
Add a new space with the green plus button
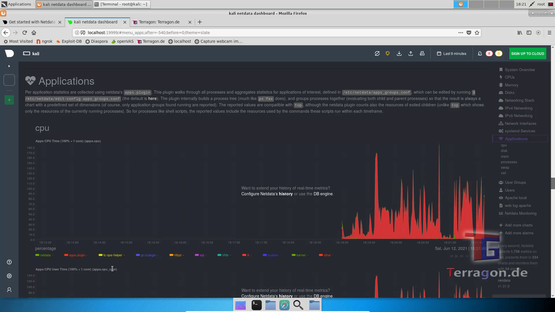pos(9,100)
